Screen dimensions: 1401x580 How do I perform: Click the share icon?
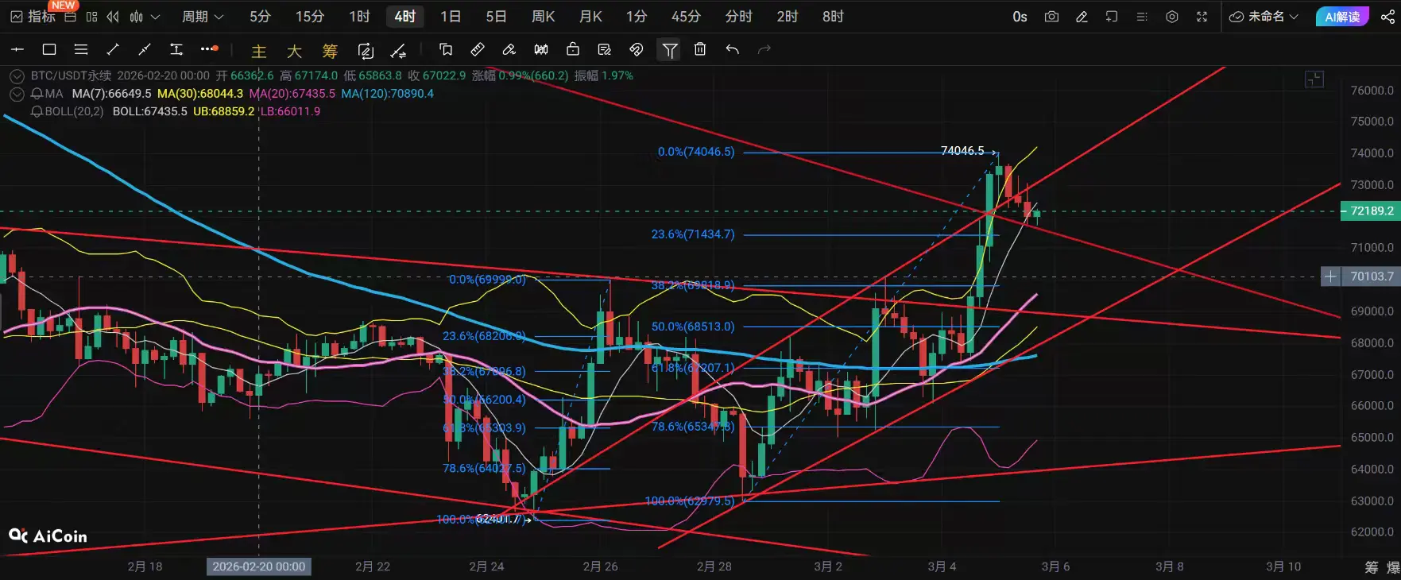pos(1387,17)
